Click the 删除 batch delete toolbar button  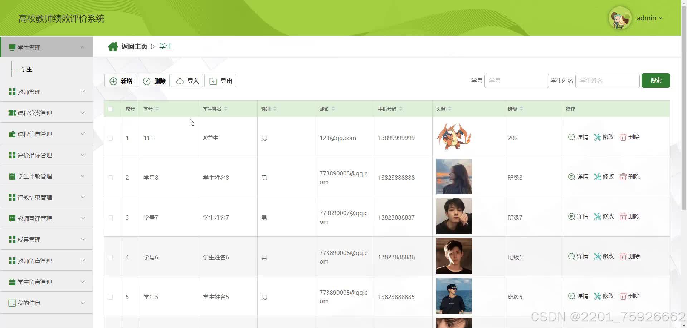tap(154, 81)
